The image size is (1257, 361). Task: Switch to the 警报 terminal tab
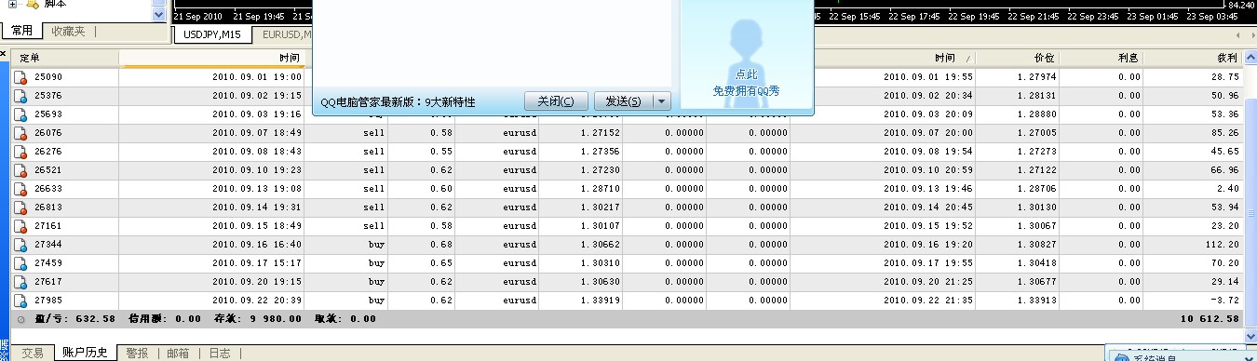tap(137, 354)
